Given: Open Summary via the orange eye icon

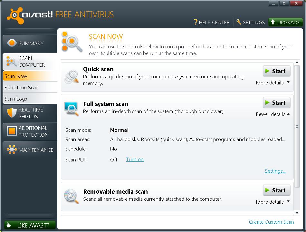Looking at the screenshot, I should (x=12, y=43).
